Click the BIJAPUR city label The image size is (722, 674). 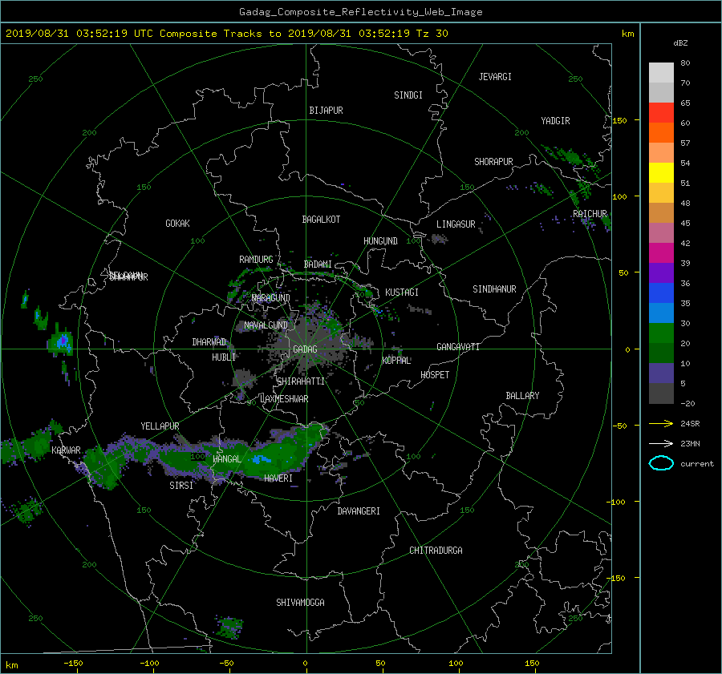326,111
